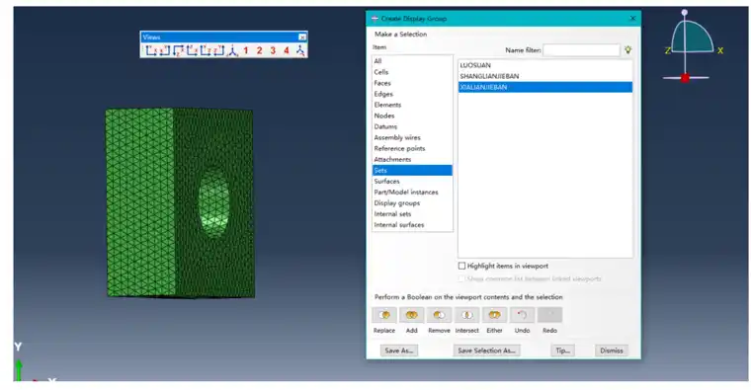The height and width of the screenshot is (390, 751).
Task: Apply user-defined view 2
Action: (x=259, y=50)
